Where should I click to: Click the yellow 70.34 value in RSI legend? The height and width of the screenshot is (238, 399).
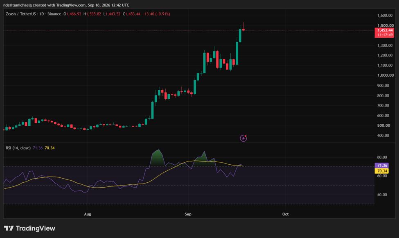[50, 148]
